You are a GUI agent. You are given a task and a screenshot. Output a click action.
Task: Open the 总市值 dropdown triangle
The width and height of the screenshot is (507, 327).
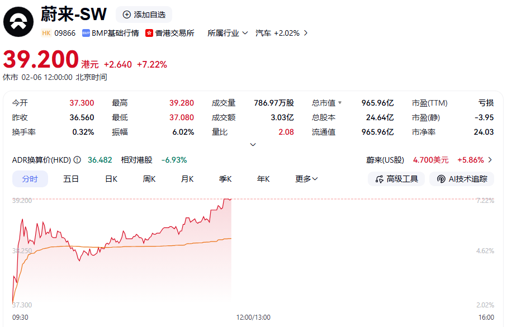click(340, 103)
